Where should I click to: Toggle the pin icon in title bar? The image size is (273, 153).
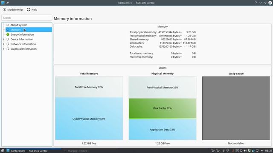(x=8, y=3)
